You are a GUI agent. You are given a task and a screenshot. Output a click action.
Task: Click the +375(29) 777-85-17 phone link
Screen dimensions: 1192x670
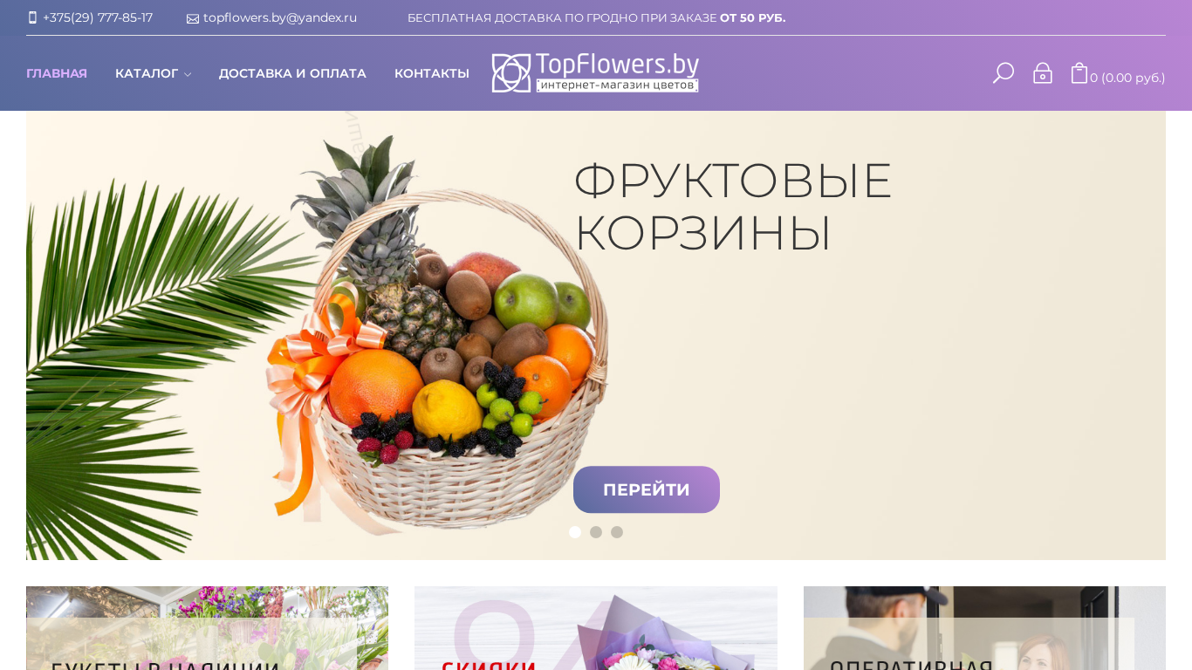[x=98, y=17]
